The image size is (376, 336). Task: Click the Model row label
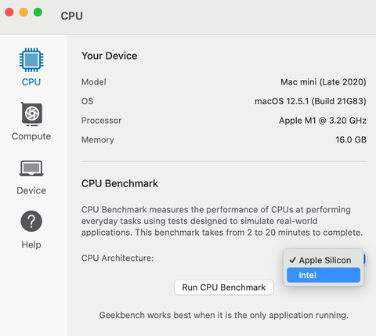[94, 82]
